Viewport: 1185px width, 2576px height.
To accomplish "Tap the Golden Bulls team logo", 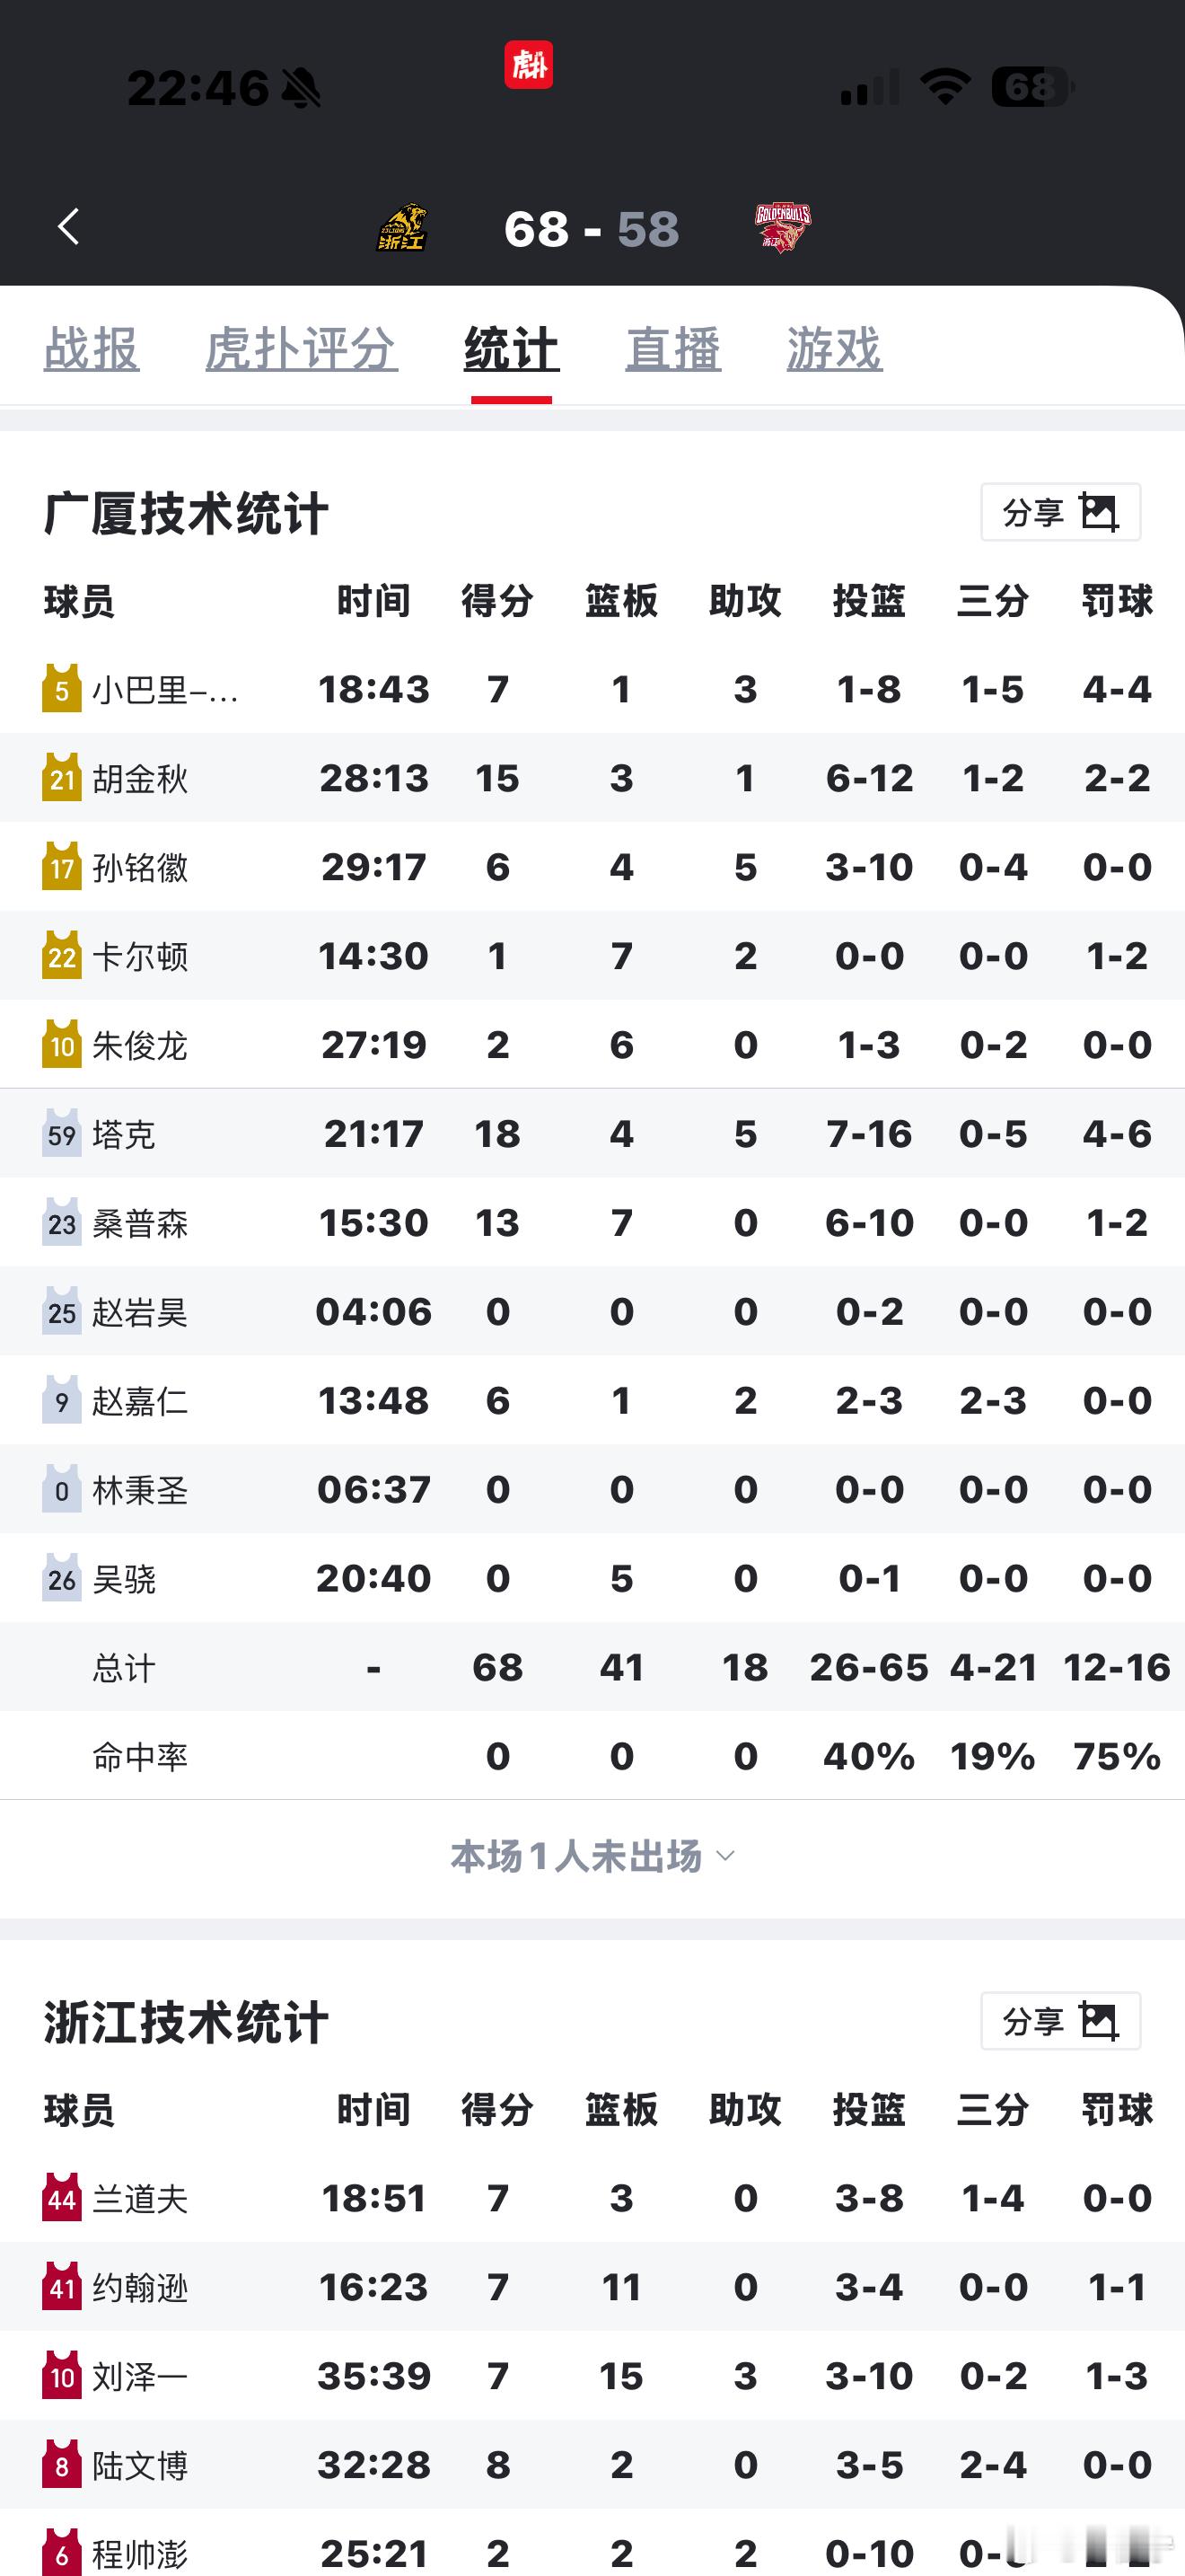I will click(782, 228).
